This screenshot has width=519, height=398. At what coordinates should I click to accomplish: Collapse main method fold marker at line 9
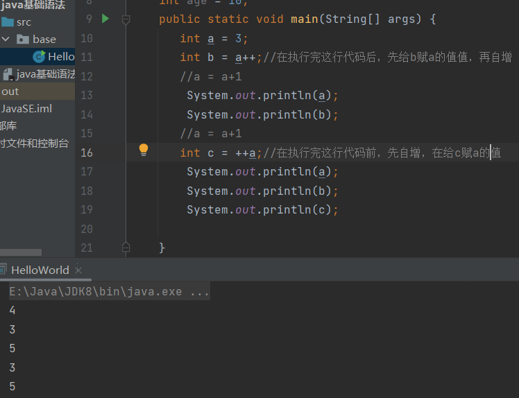click(x=126, y=19)
